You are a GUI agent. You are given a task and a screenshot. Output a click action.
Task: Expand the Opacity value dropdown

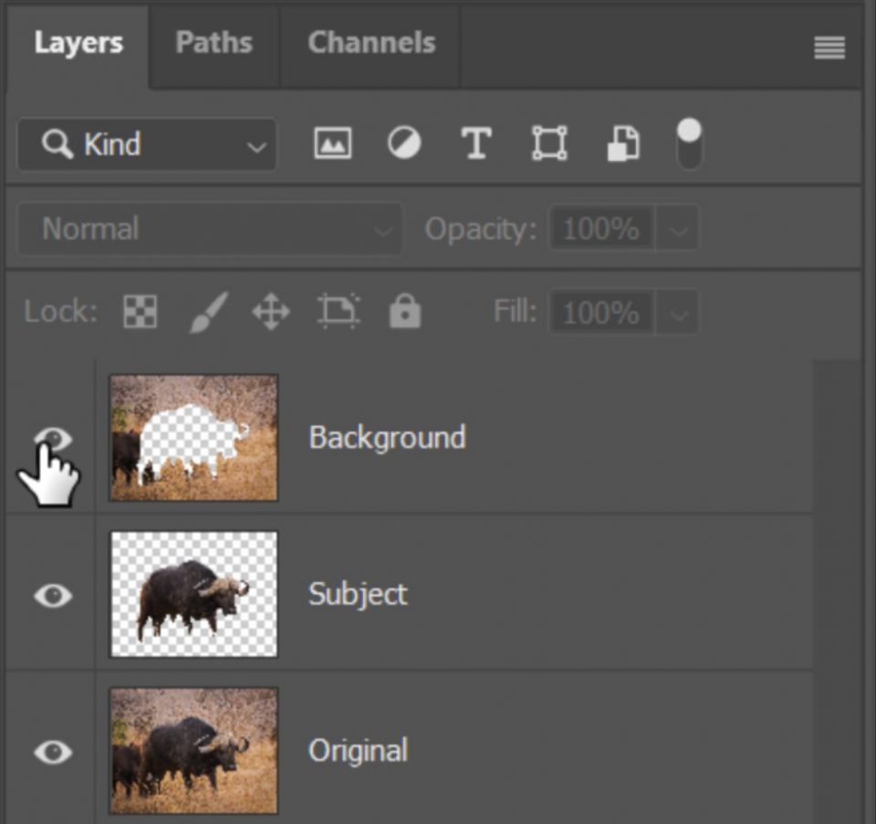(677, 229)
